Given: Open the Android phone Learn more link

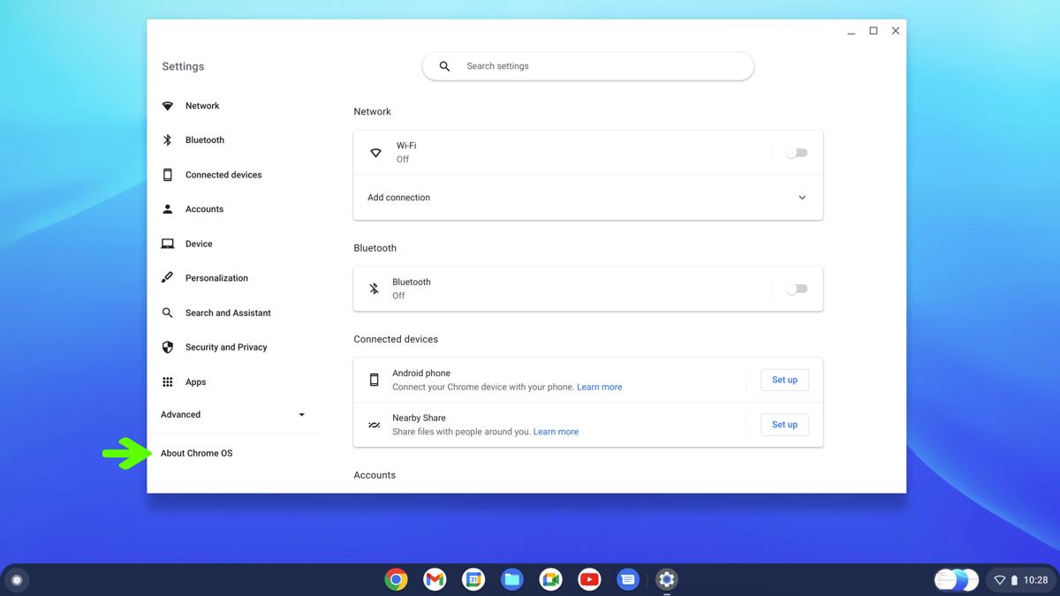Looking at the screenshot, I should [600, 387].
